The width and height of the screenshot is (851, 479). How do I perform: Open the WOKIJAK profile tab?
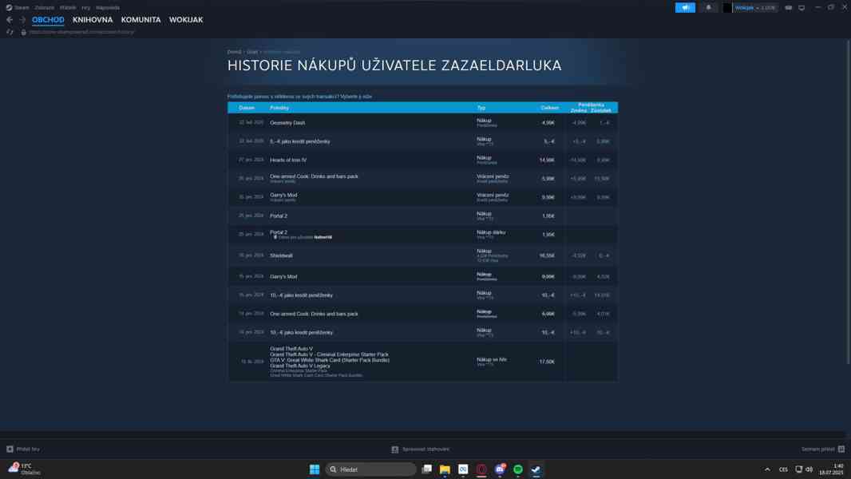(x=186, y=19)
